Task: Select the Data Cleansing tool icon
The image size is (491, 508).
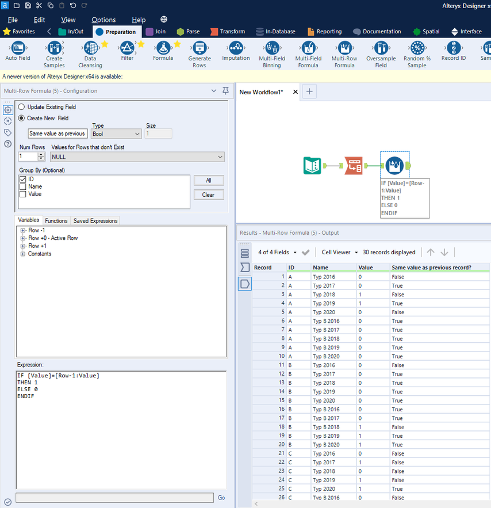Action: (x=90, y=49)
